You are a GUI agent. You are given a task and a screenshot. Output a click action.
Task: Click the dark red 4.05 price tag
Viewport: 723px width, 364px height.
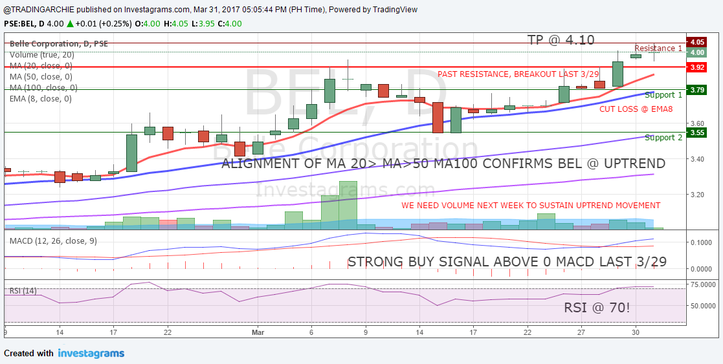[x=696, y=42]
